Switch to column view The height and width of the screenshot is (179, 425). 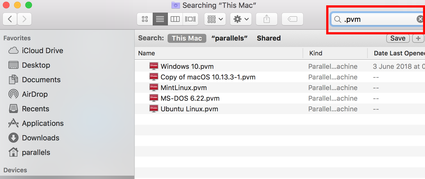coord(175,19)
